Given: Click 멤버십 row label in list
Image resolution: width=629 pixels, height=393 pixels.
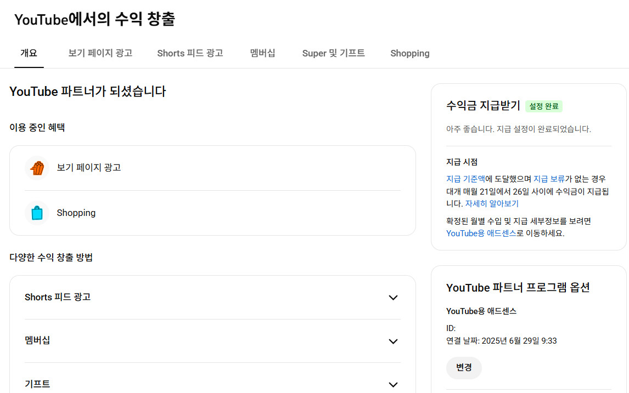Looking at the screenshot, I should [37, 340].
